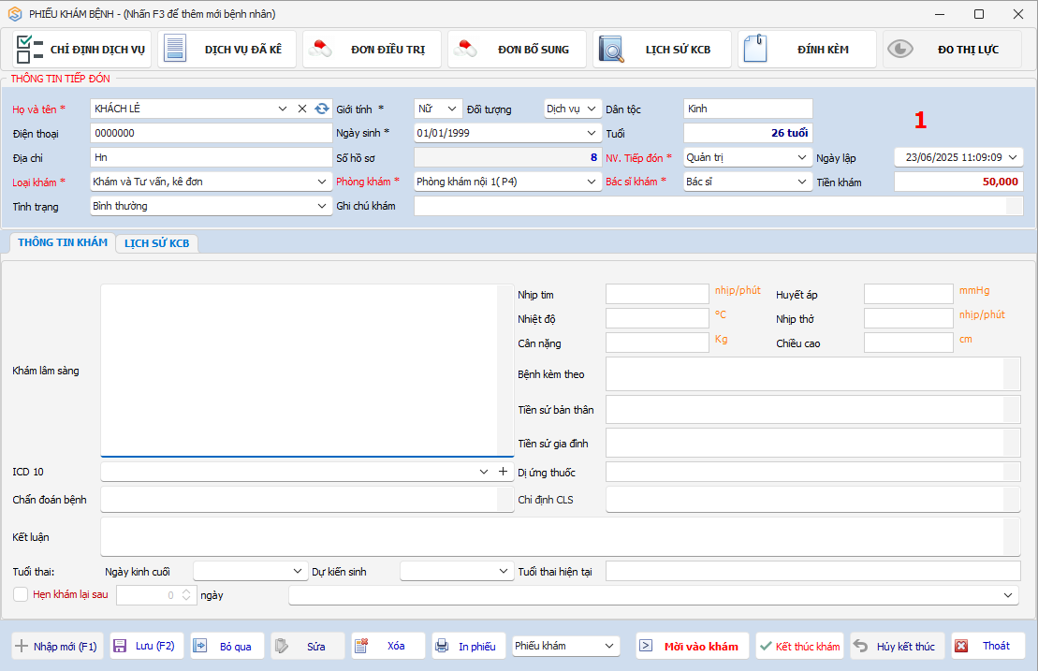Open the Dịch vụ đã kê document icon

175,49
